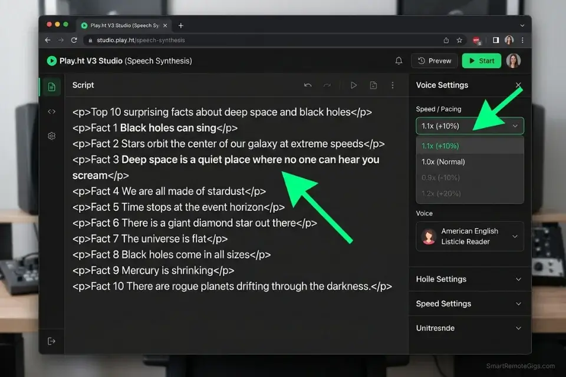Open the browser profile avatar
Image resolution: width=566 pixels, height=377 pixels.
click(509, 40)
